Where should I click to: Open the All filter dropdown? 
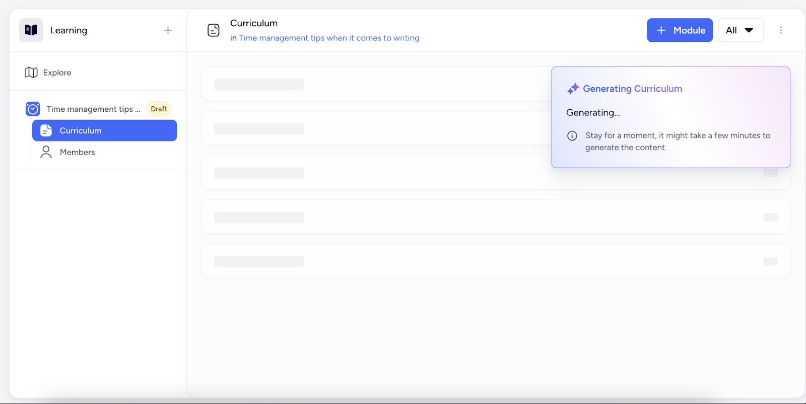741,30
